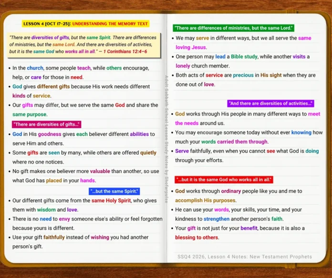Screen dimensions: 332x278
Task: Click the green phrase 'same purpose'
Action: (x=29, y=114)
